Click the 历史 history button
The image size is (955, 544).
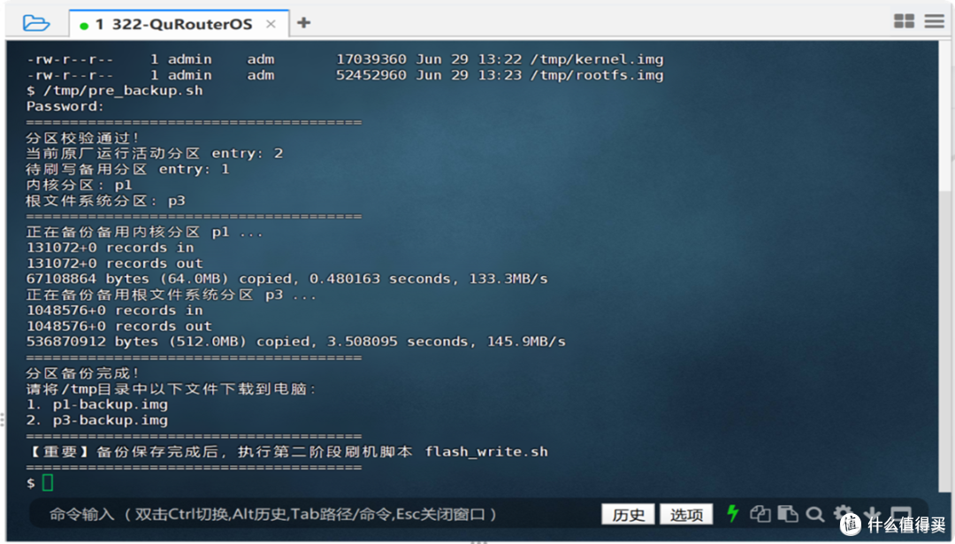pos(628,514)
